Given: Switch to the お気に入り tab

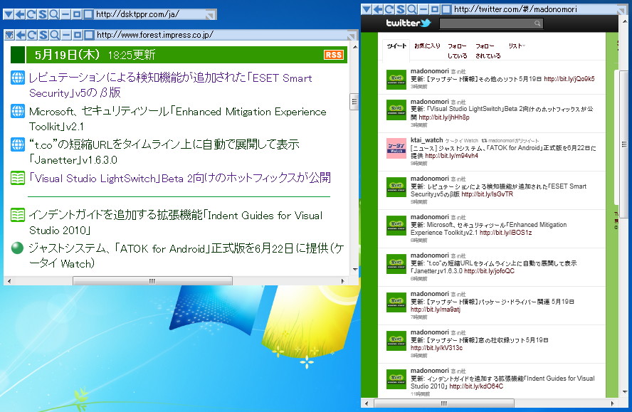Looking at the screenshot, I should pyautogui.click(x=428, y=45).
